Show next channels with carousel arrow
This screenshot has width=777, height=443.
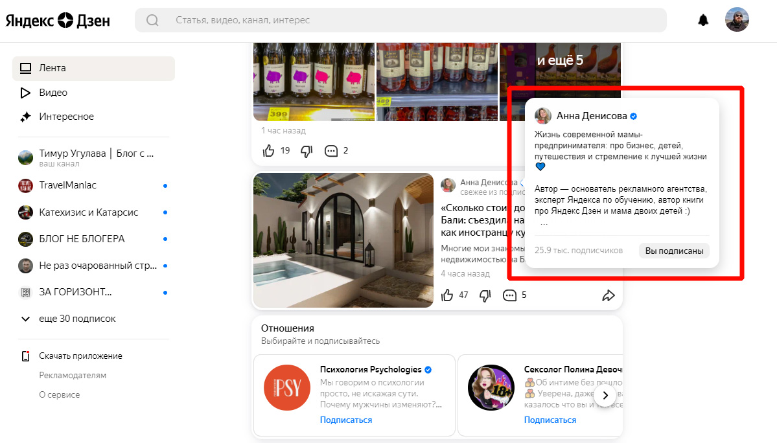tap(605, 395)
